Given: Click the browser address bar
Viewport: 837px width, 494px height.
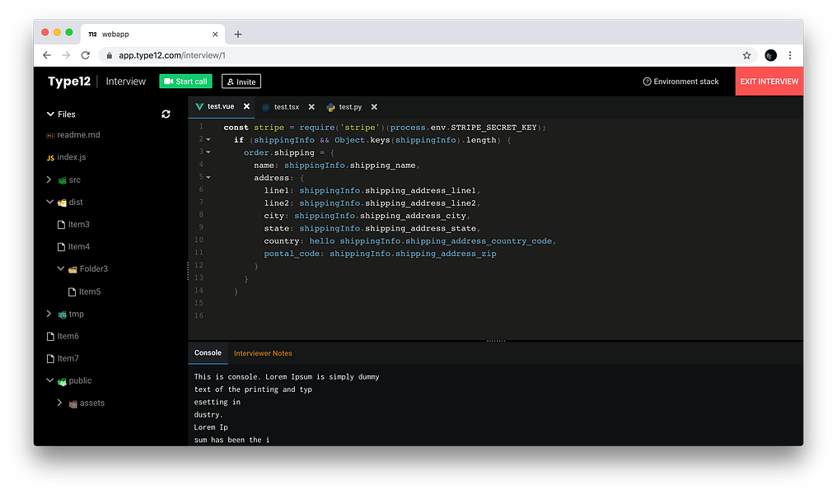Looking at the screenshot, I should 427,55.
